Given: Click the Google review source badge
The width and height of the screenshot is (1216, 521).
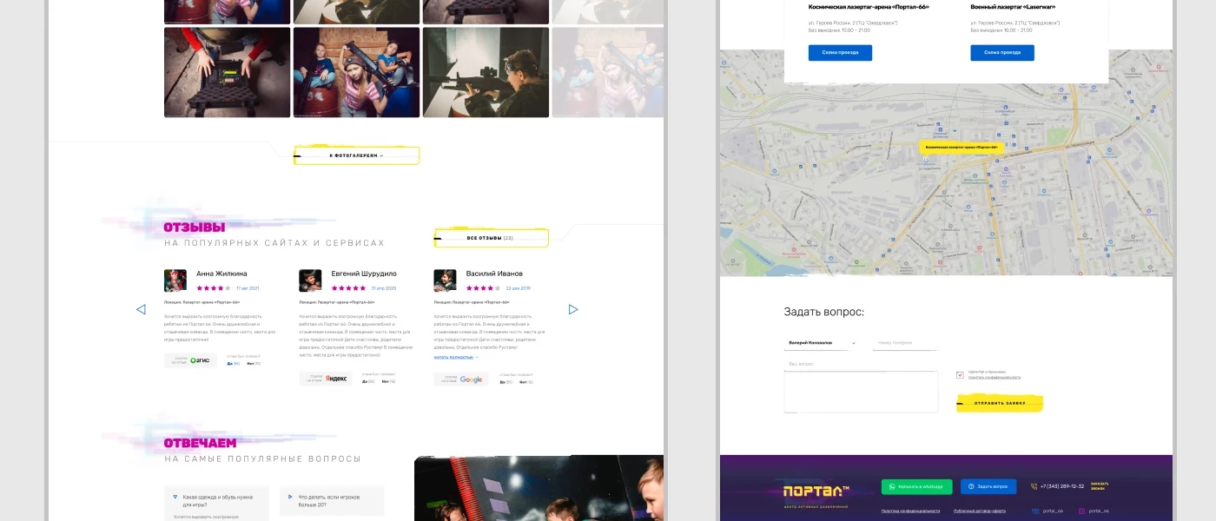Looking at the screenshot, I should tap(461, 379).
